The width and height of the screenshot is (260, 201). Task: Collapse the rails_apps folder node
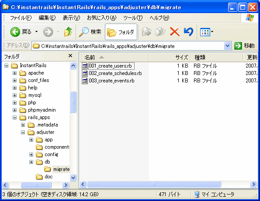click(14, 117)
